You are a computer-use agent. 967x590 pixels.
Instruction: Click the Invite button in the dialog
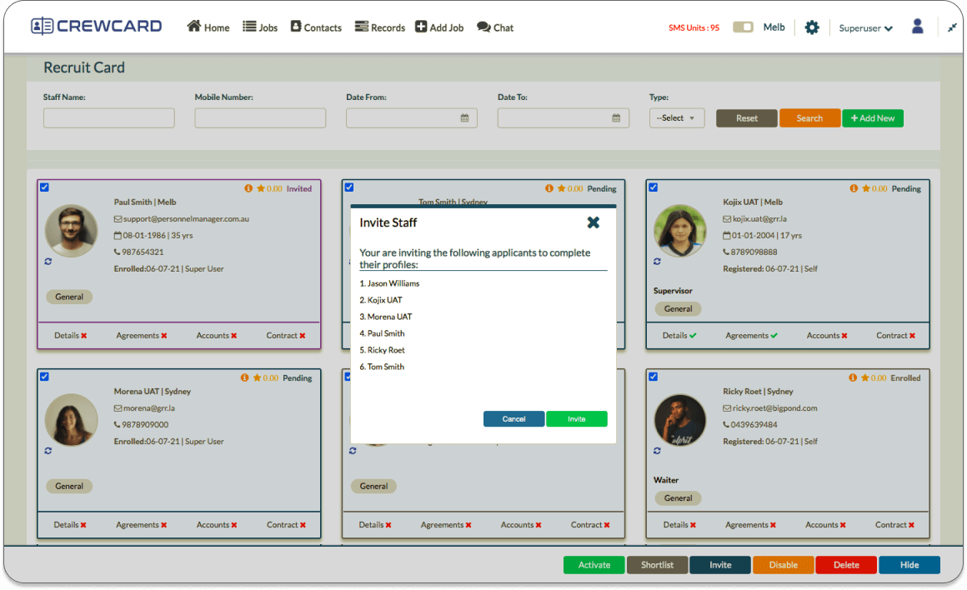click(577, 418)
